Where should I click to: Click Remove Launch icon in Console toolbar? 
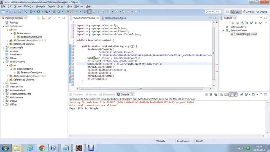click(211, 95)
